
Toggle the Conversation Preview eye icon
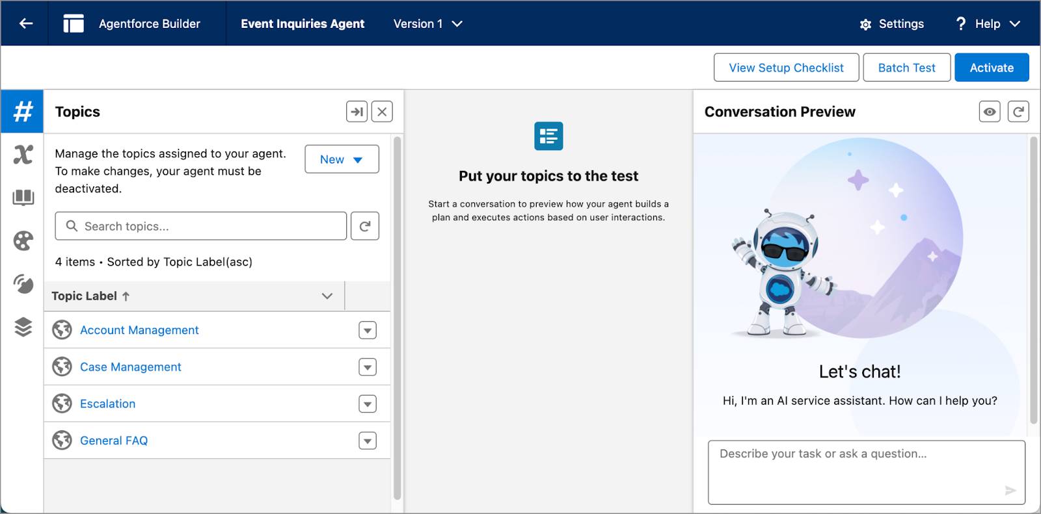click(990, 112)
